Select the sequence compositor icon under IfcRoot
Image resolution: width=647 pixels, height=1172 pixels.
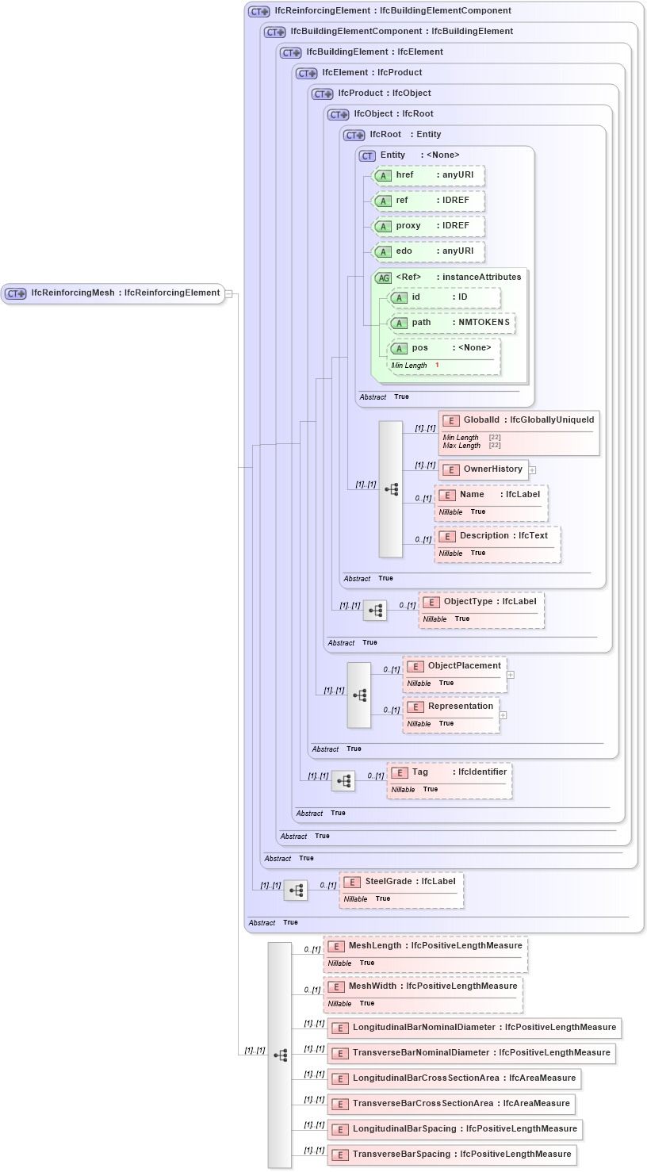391,489
